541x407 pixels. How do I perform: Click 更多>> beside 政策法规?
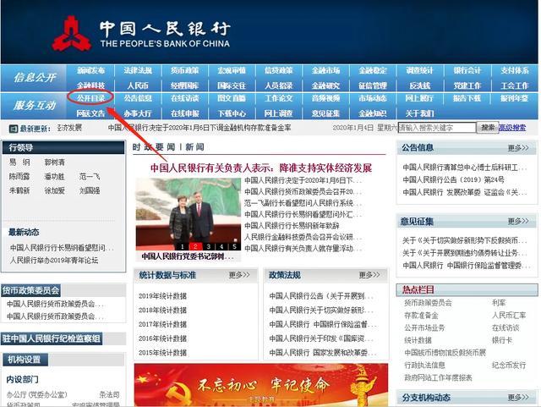coord(369,275)
